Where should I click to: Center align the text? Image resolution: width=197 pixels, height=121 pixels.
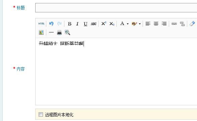click(156, 23)
